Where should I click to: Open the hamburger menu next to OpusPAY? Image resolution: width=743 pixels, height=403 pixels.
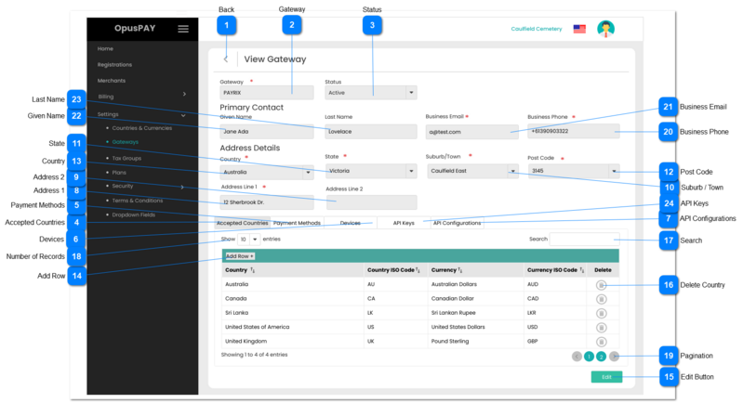183,29
